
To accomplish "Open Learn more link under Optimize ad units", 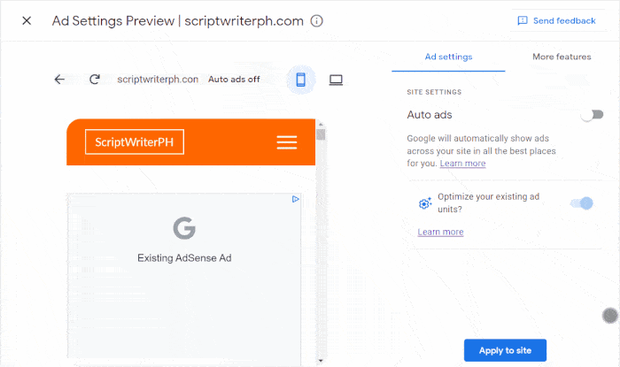I will coord(440,232).
